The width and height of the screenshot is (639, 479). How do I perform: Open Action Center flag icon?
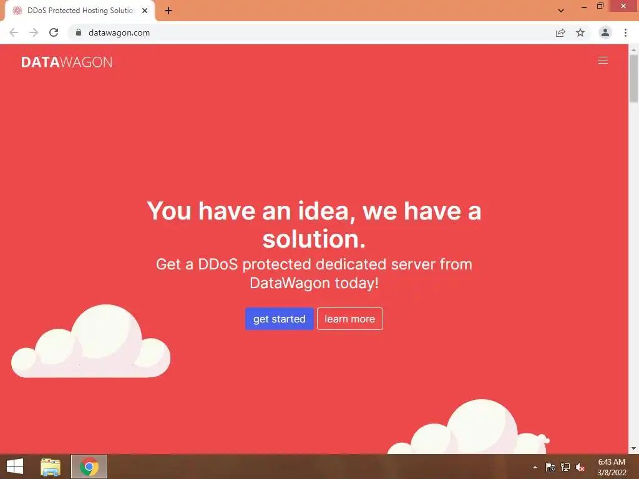click(x=550, y=467)
